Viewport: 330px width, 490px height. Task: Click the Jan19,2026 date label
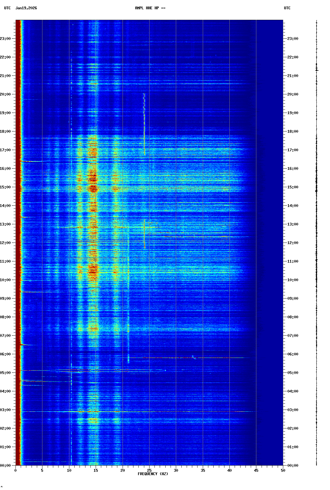pyautogui.click(x=26, y=8)
